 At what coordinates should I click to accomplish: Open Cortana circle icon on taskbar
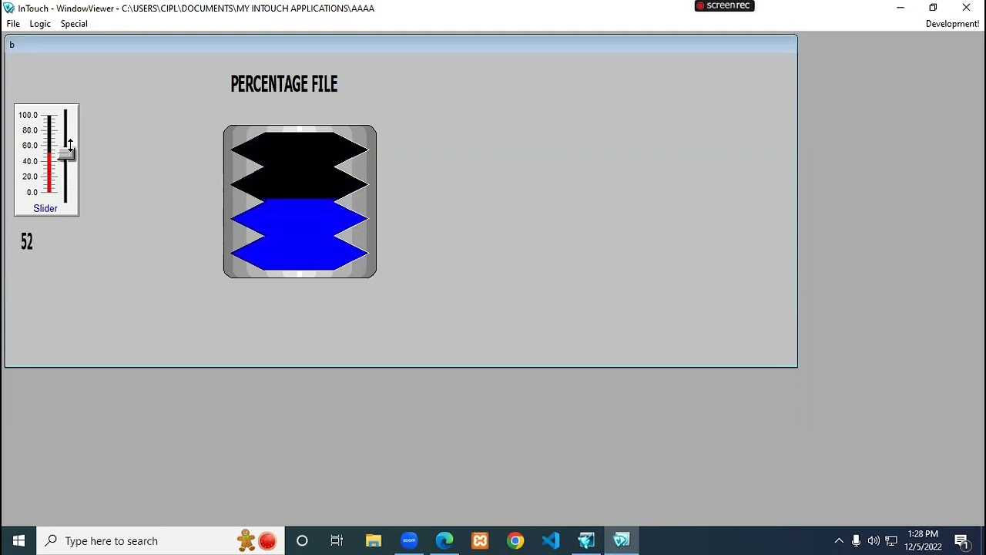click(302, 540)
